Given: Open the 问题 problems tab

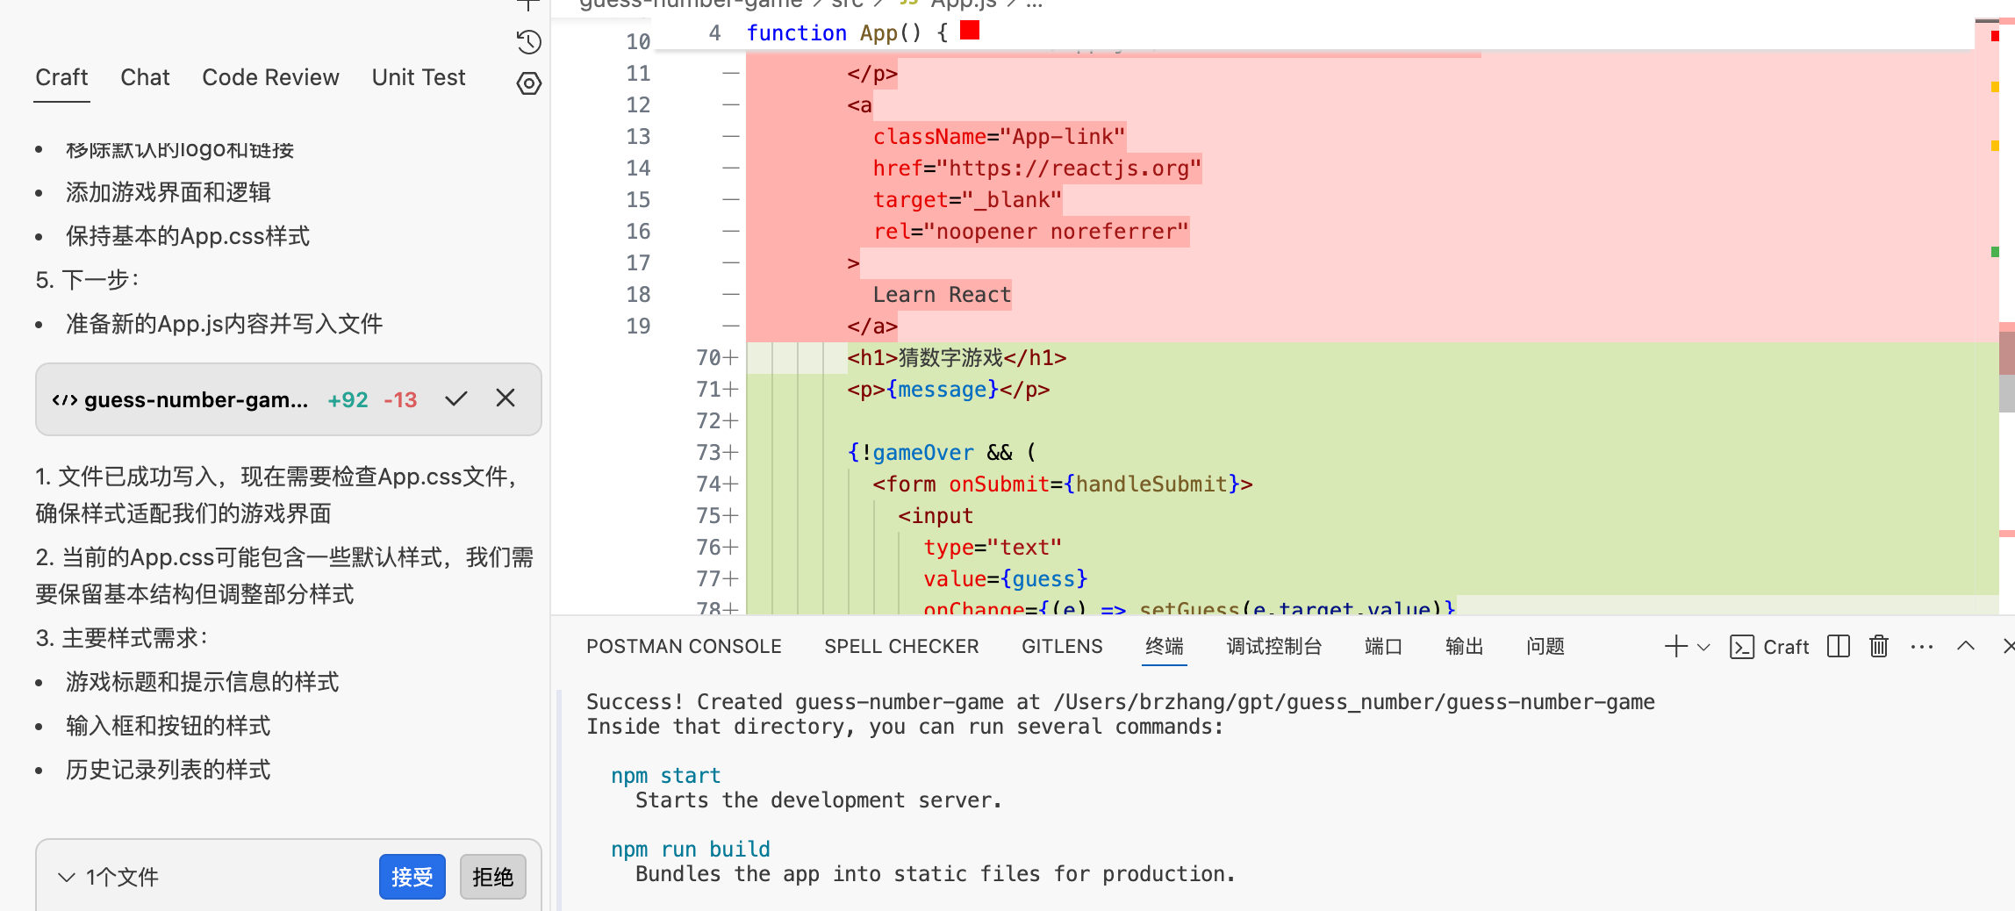Looking at the screenshot, I should [1545, 647].
